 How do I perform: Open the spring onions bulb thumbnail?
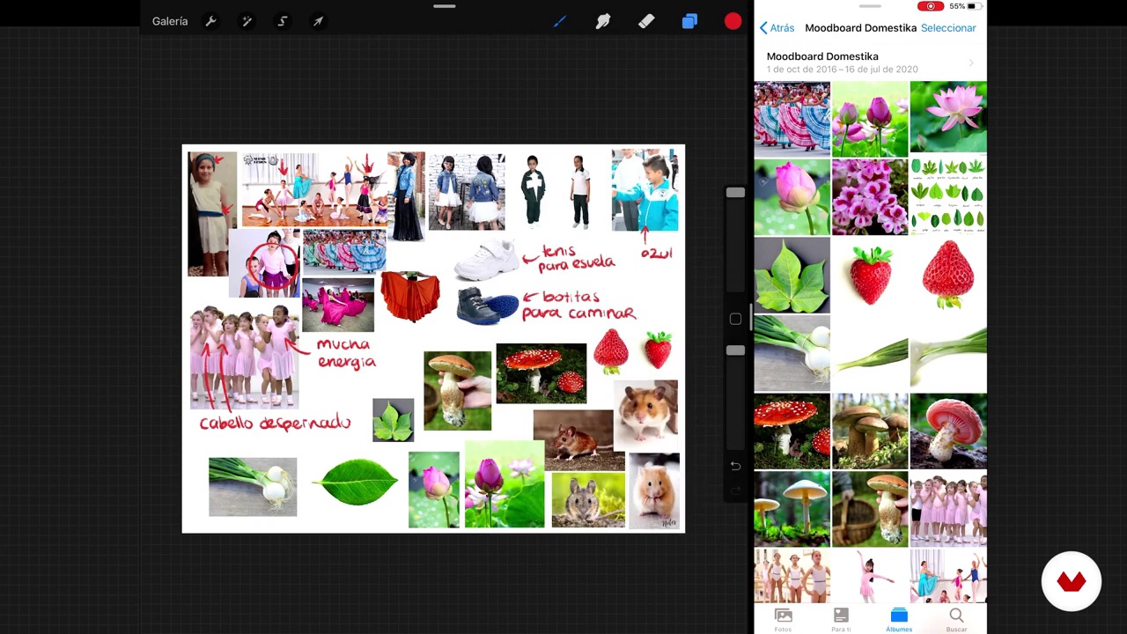tap(792, 353)
